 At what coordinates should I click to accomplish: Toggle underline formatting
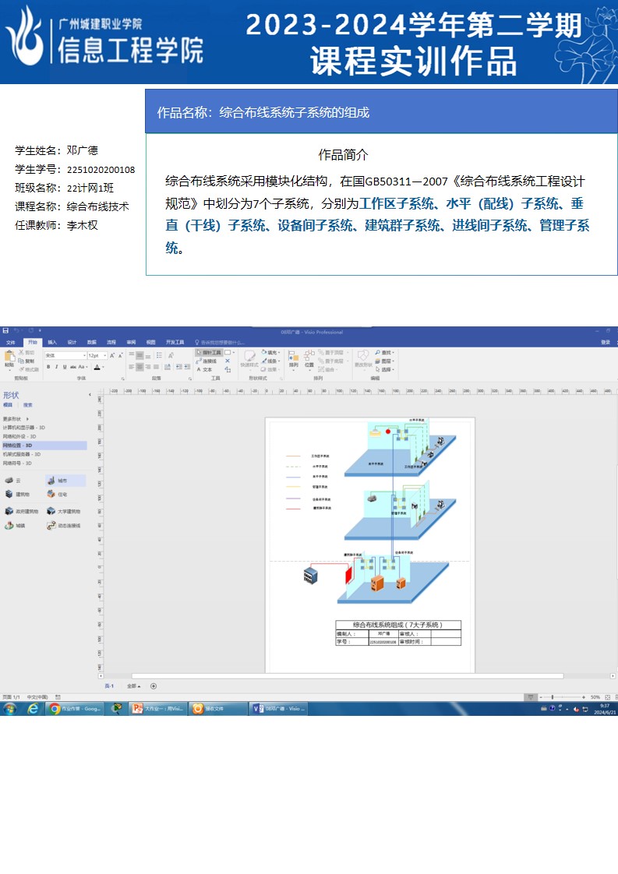click(65, 367)
